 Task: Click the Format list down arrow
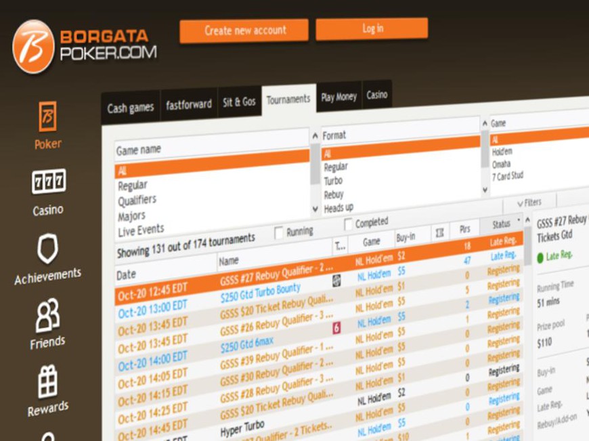[x=485, y=190]
